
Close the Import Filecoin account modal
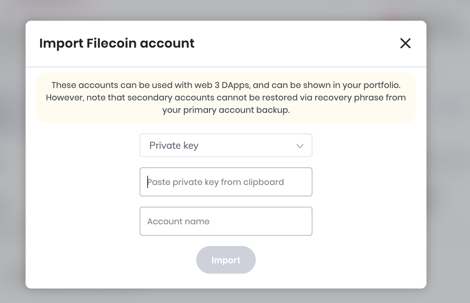(x=405, y=43)
